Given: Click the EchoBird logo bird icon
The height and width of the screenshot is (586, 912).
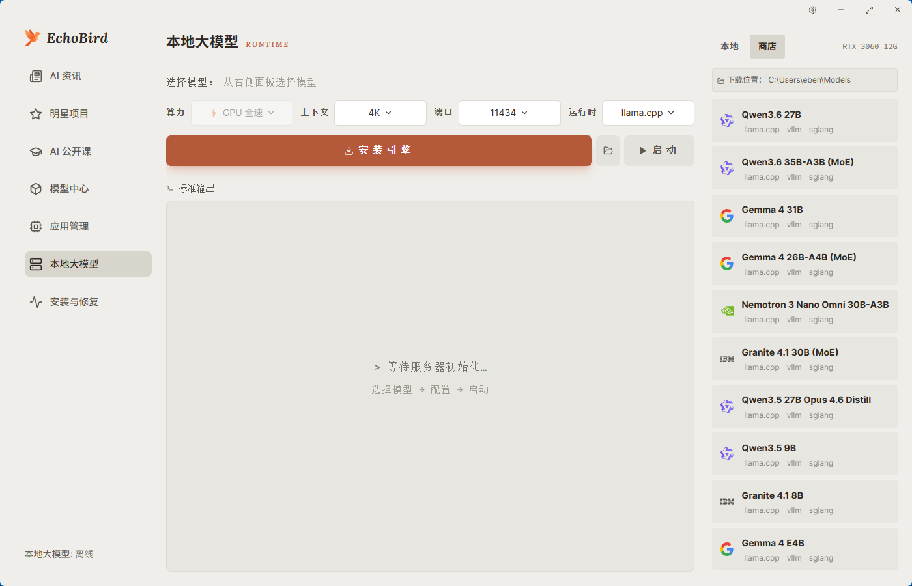Looking at the screenshot, I should (x=33, y=38).
